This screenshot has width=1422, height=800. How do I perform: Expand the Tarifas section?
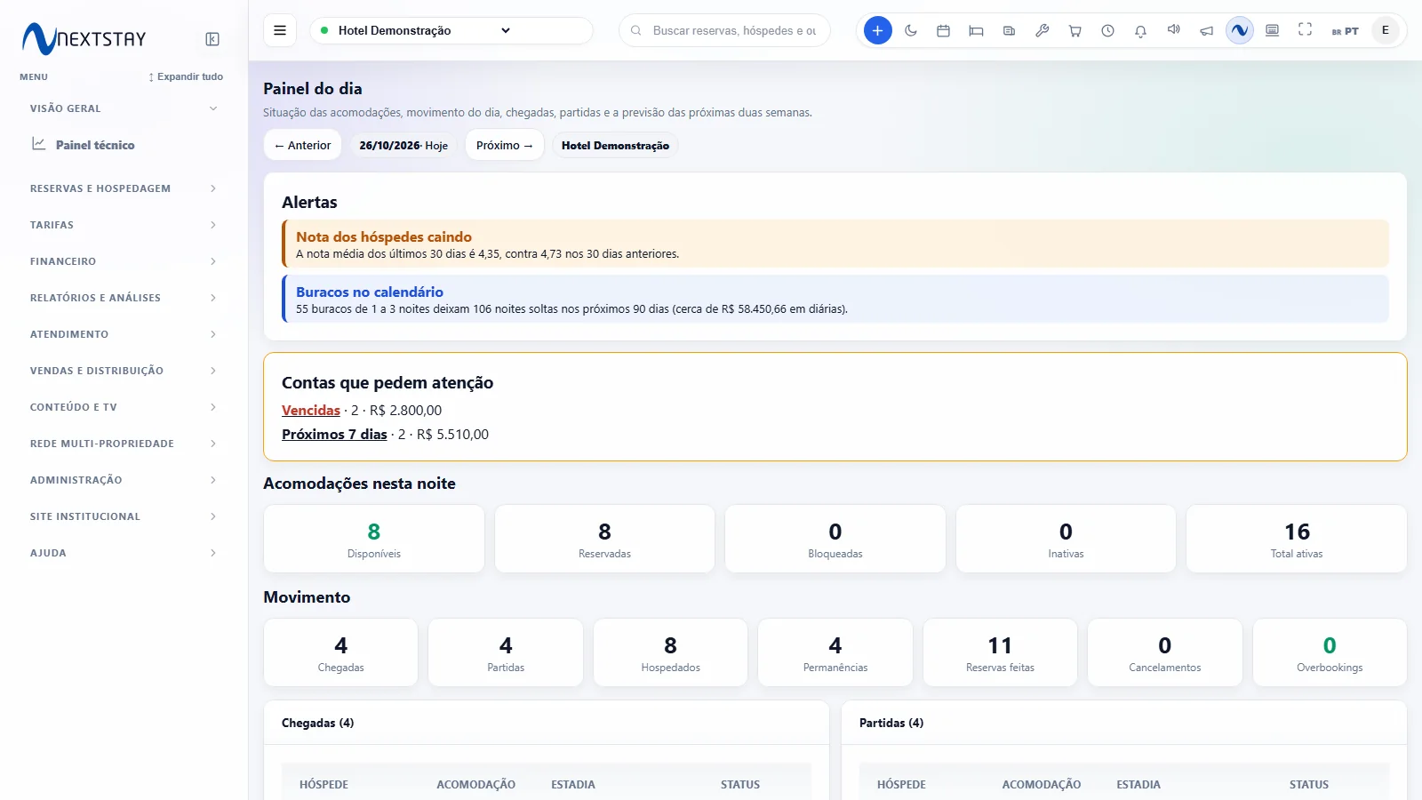[124, 225]
